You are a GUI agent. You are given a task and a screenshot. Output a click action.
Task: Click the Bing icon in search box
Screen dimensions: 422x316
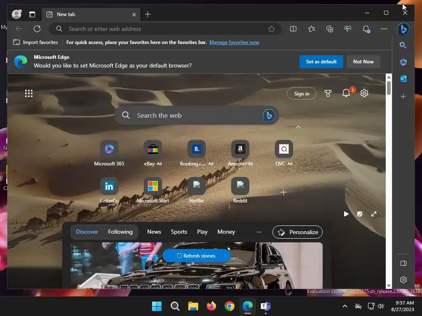(x=269, y=115)
